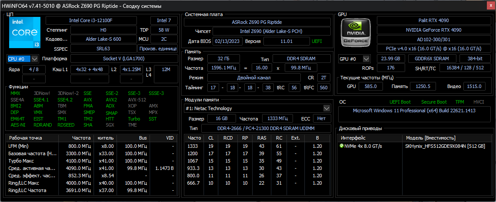Click the AES-NI feature label
This screenshot has height=202, width=496.
tap(18, 125)
